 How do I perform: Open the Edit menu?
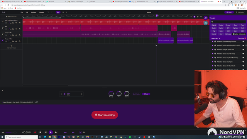pyautogui.click(x=27, y=12)
